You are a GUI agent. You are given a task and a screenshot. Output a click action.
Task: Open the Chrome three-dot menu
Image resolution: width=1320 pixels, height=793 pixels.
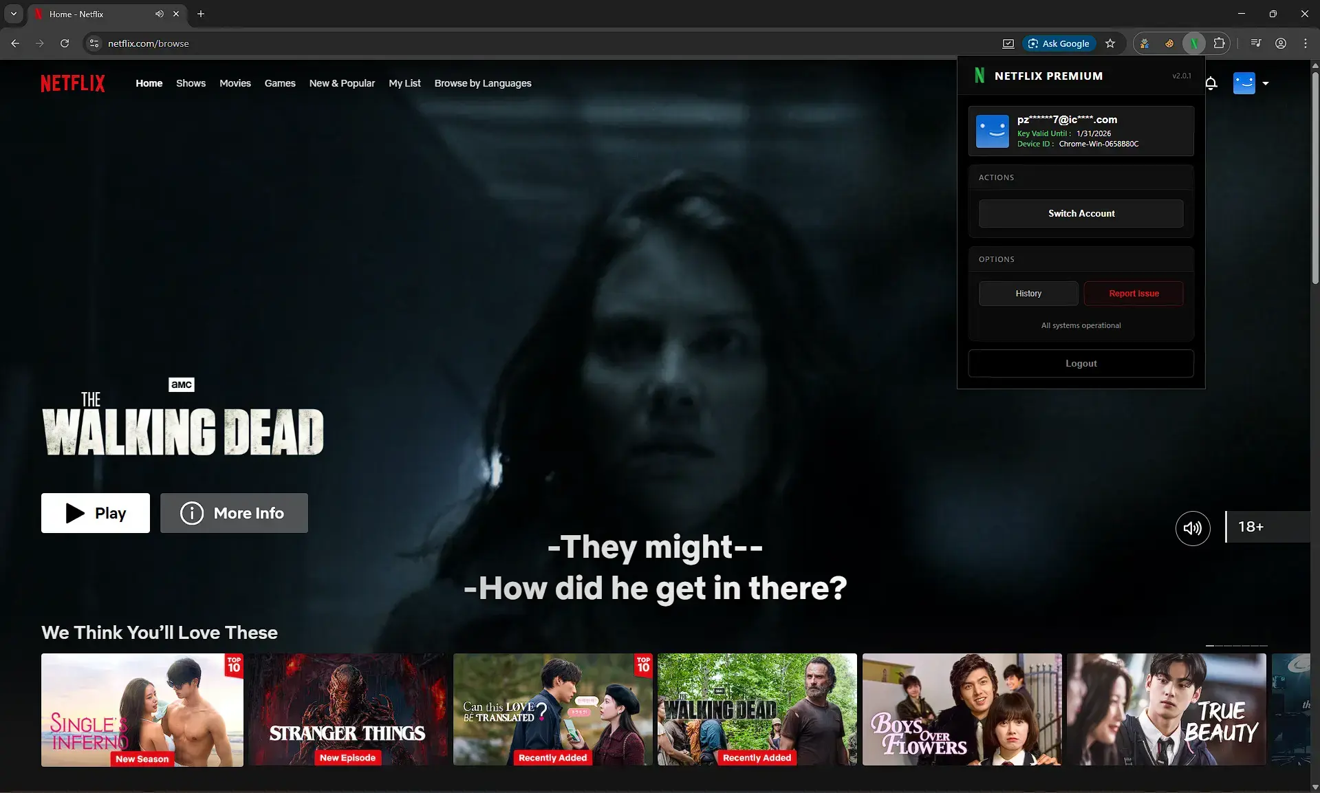pyautogui.click(x=1306, y=43)
